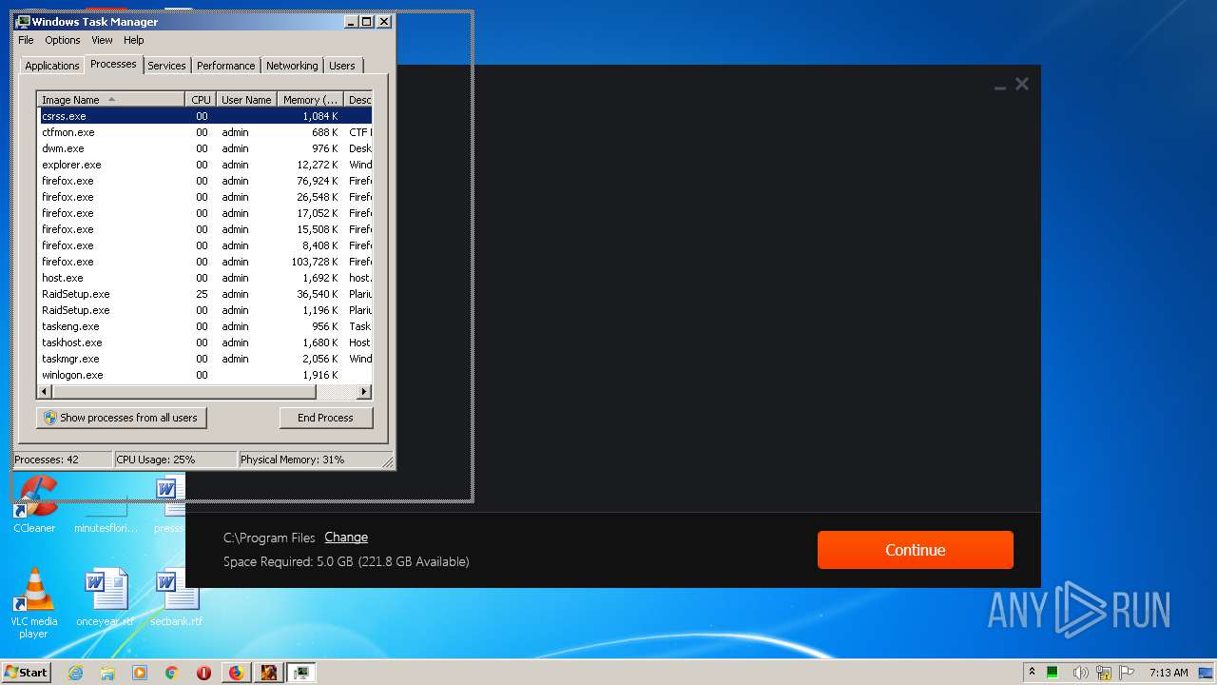The height and width of the screenshot is (685, 1217).
Task: Switch to the Performance tab
Action: coord(226,66)
